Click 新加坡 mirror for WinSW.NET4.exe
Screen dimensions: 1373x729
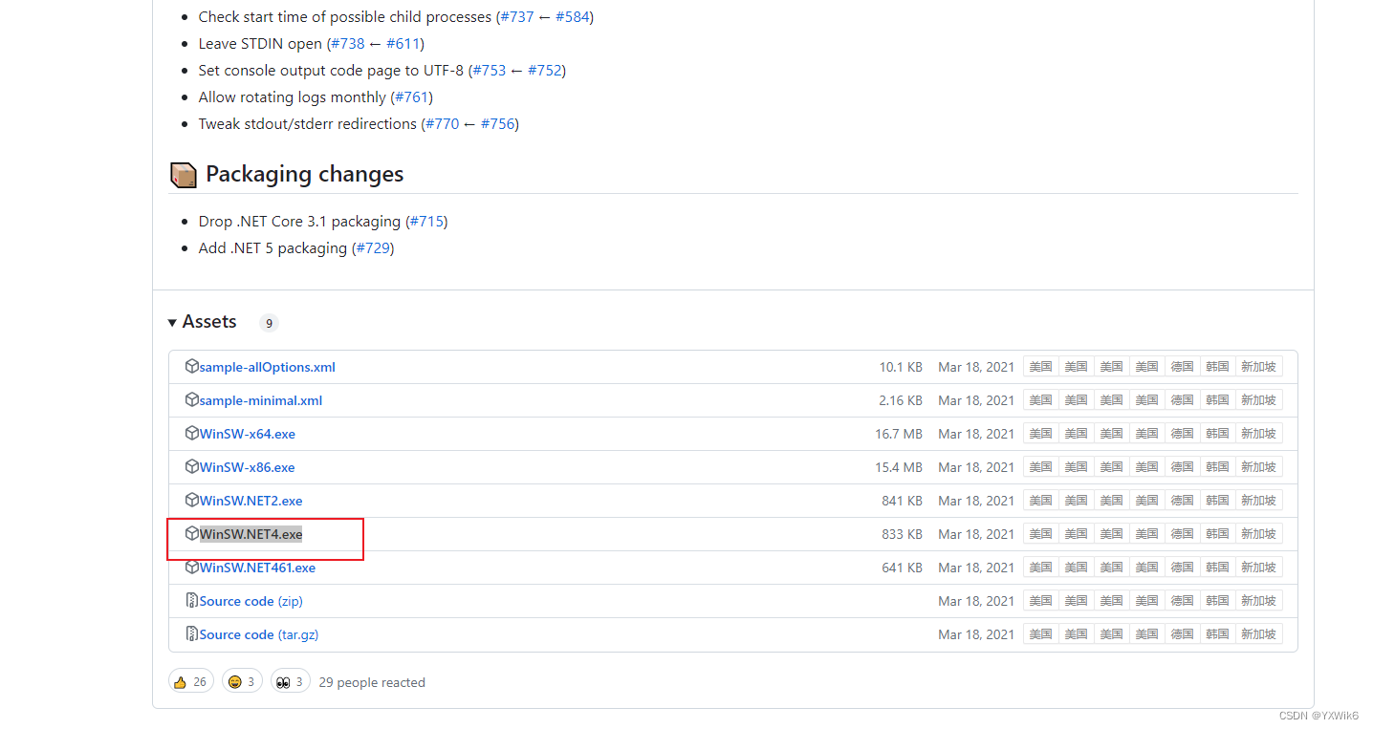click(1258, 534)
